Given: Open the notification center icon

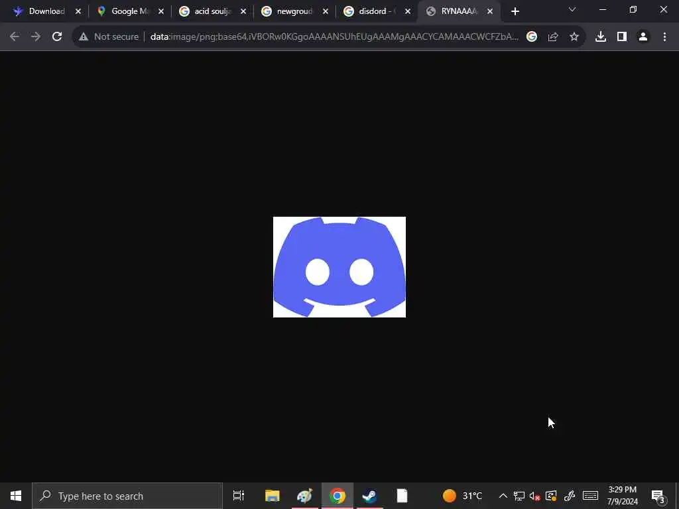Looking at the screenshot, I should [658, 496].
